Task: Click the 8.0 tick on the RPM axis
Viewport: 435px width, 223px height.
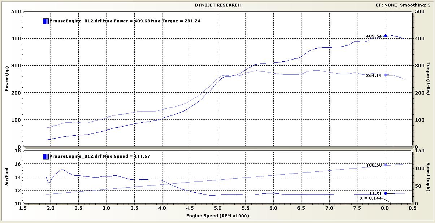Action: click(x=386, y=208)
